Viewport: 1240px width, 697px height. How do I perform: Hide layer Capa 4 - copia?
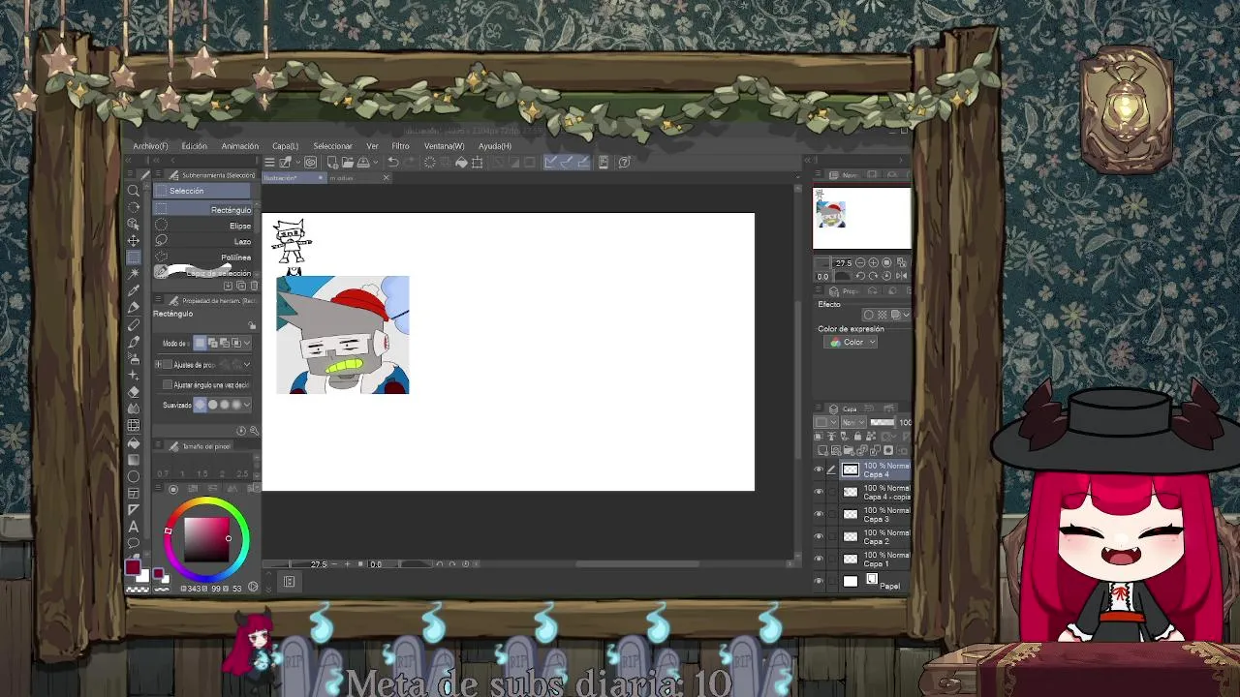[819, 493]
